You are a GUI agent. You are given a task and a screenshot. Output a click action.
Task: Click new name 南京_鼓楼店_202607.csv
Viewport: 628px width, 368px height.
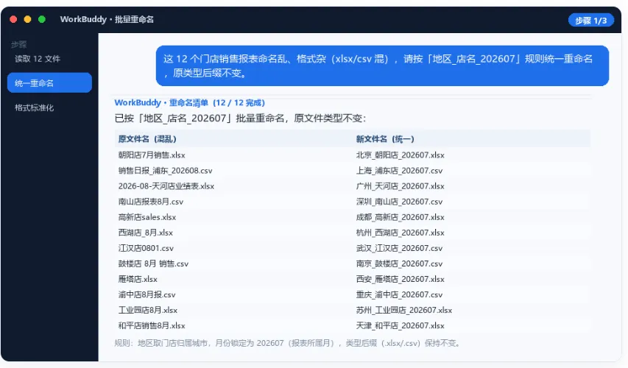tap(399, 264)
